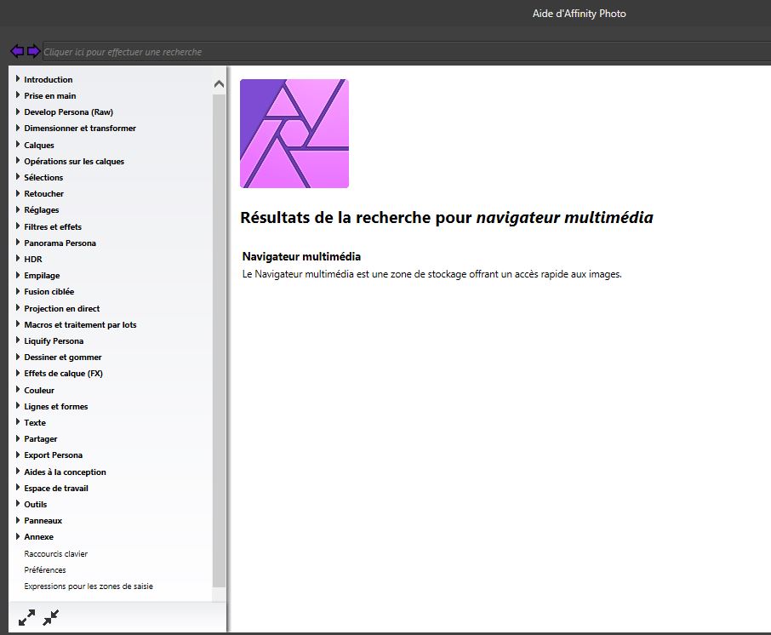Image resolution: width=771 pixels, height=635 pixels.
Task: Select the Empilage topic label
Action: click(42, 276)
